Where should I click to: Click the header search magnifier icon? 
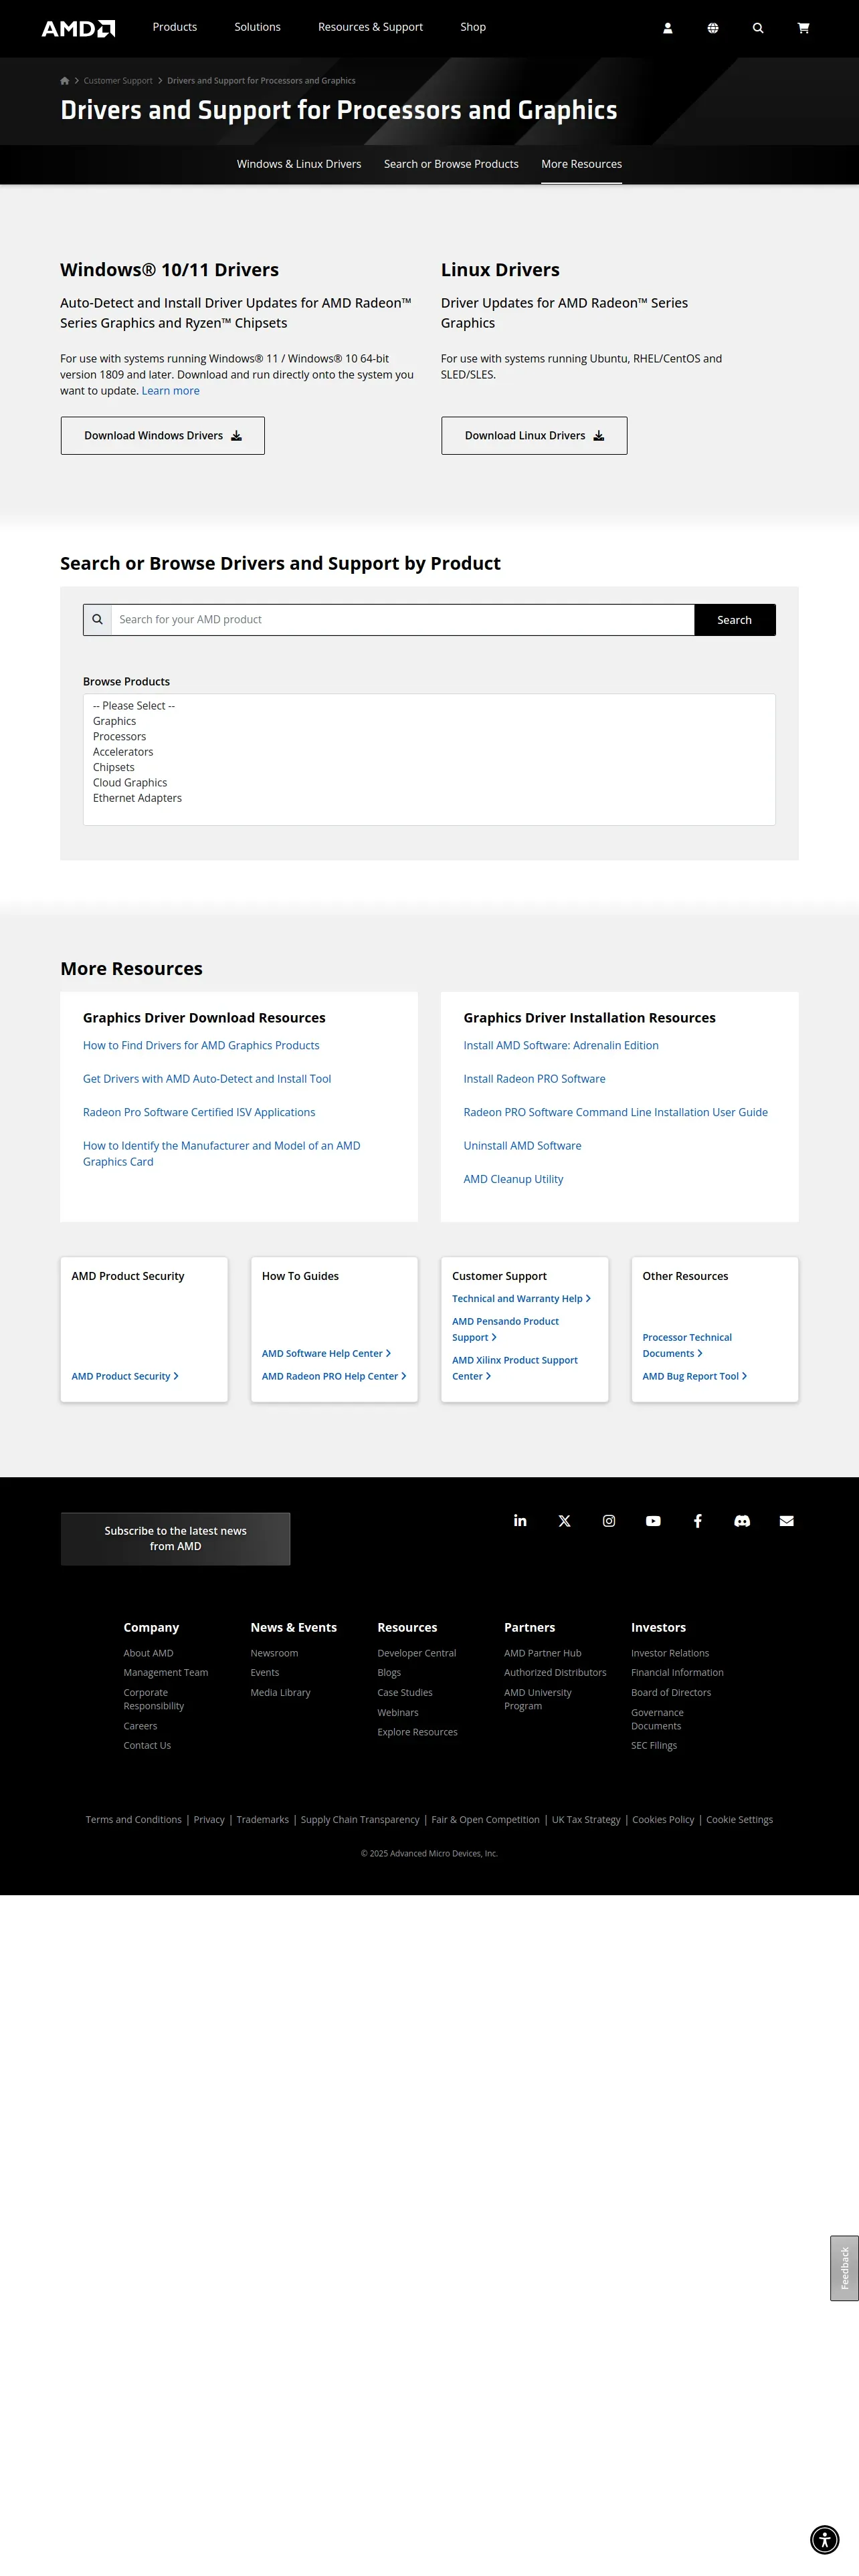tap(758, 28)
